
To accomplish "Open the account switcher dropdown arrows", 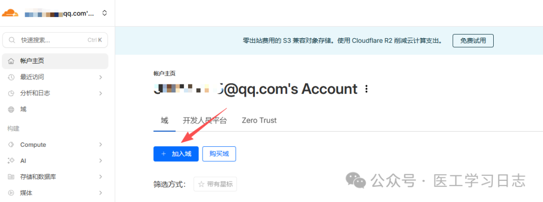I will (105, 14).
